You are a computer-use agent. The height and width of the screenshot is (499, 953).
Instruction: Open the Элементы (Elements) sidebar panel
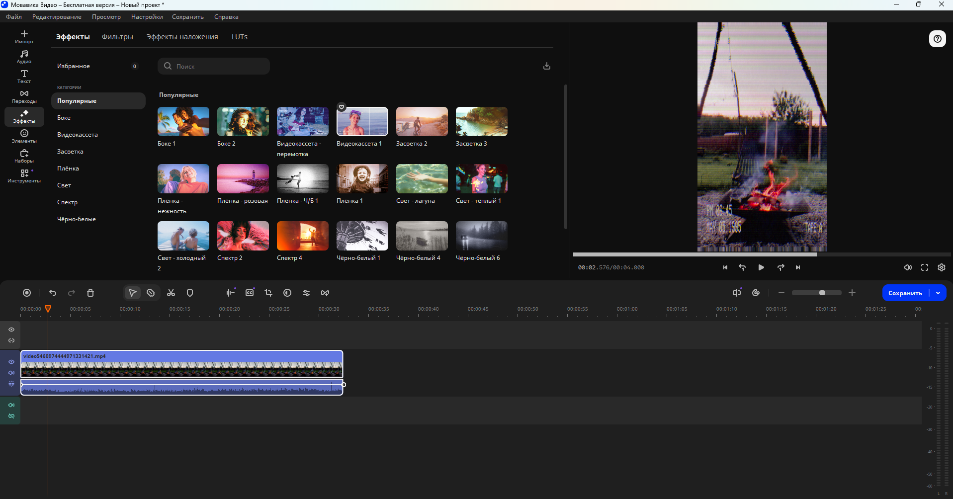pos(24,136)
